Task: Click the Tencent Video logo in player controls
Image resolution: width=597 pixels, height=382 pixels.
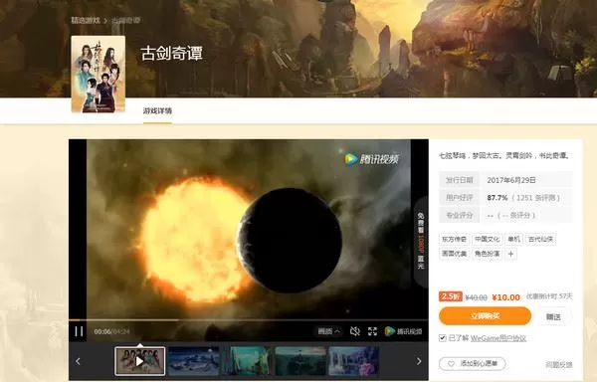Action: (403, 331)
